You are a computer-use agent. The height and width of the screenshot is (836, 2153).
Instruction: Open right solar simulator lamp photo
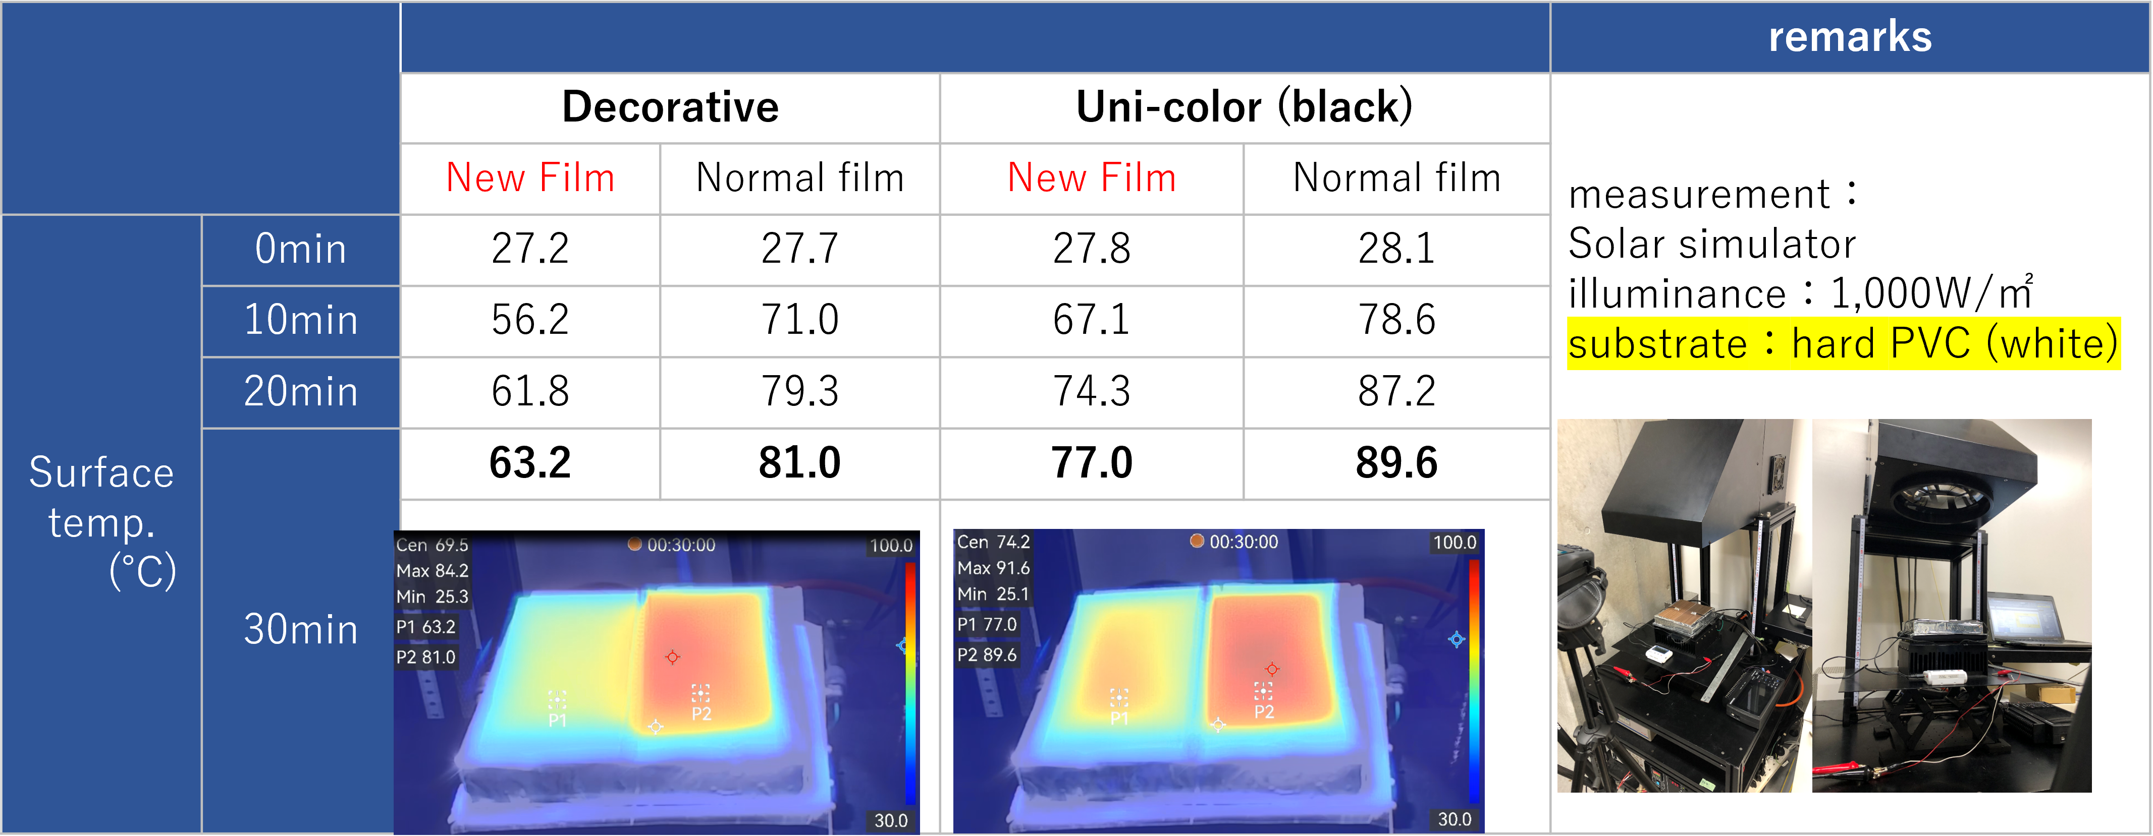[1951, 606]
